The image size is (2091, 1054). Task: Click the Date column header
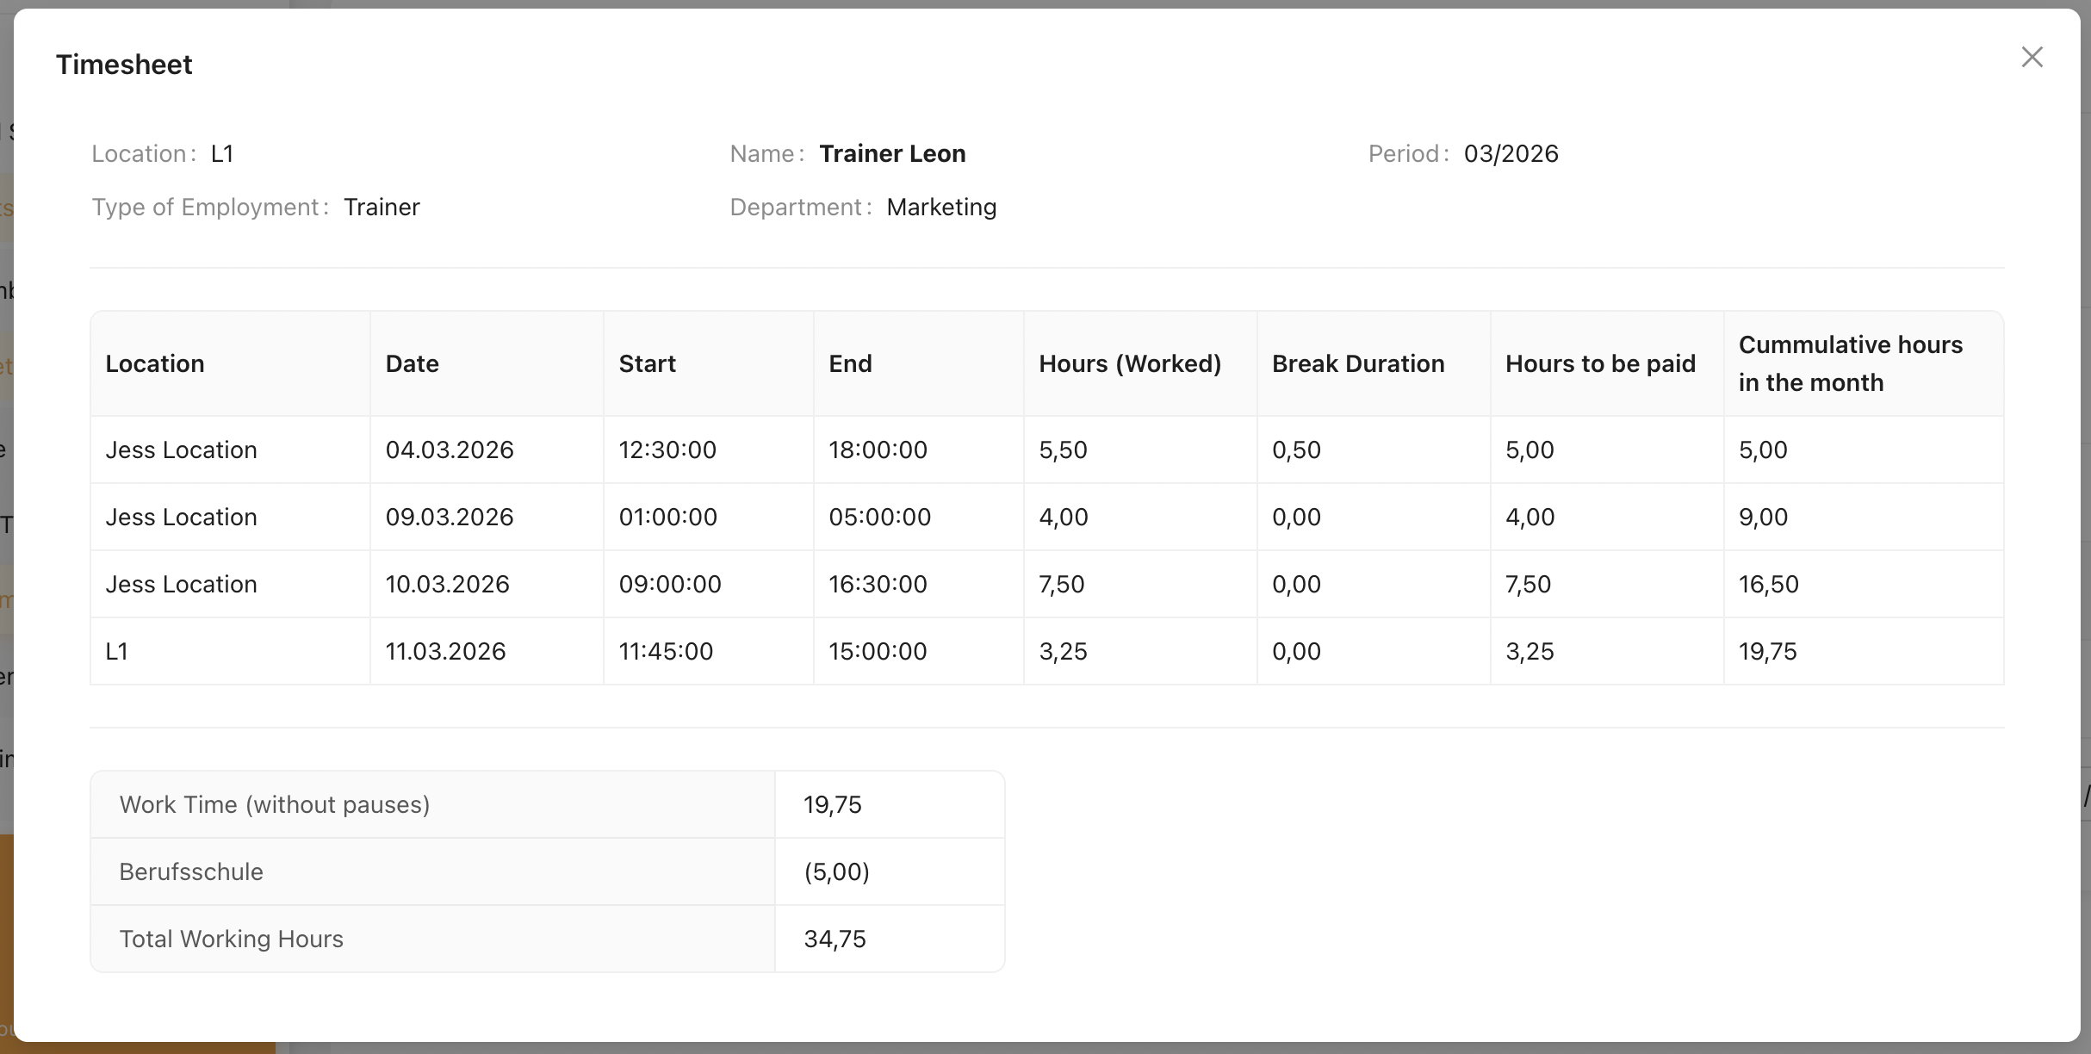412,363
